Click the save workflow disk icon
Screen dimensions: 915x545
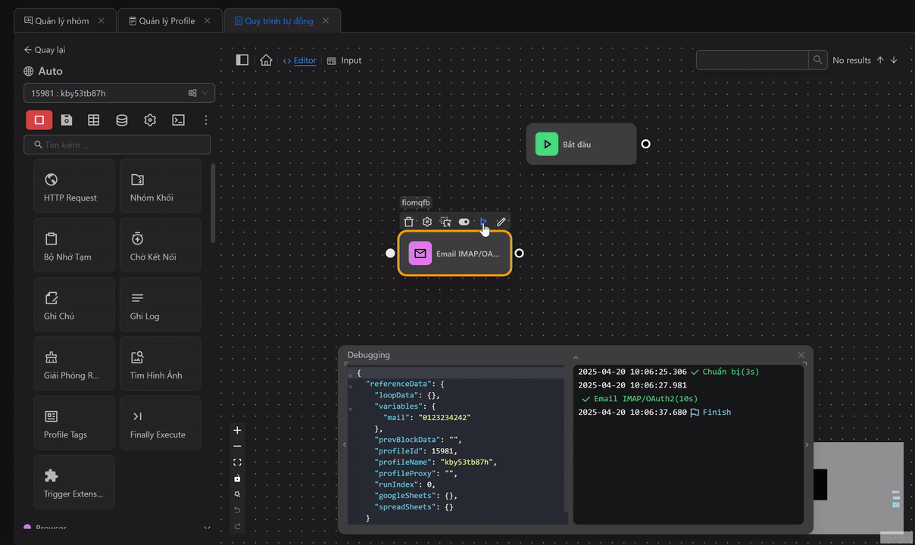pyautogui.click(x=67, y=120)
